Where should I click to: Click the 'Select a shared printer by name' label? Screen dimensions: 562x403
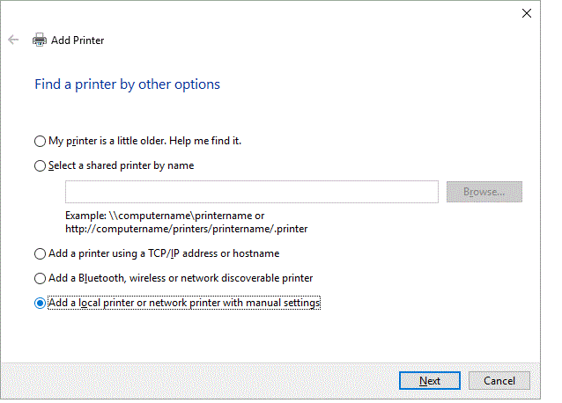pos(122,165)
